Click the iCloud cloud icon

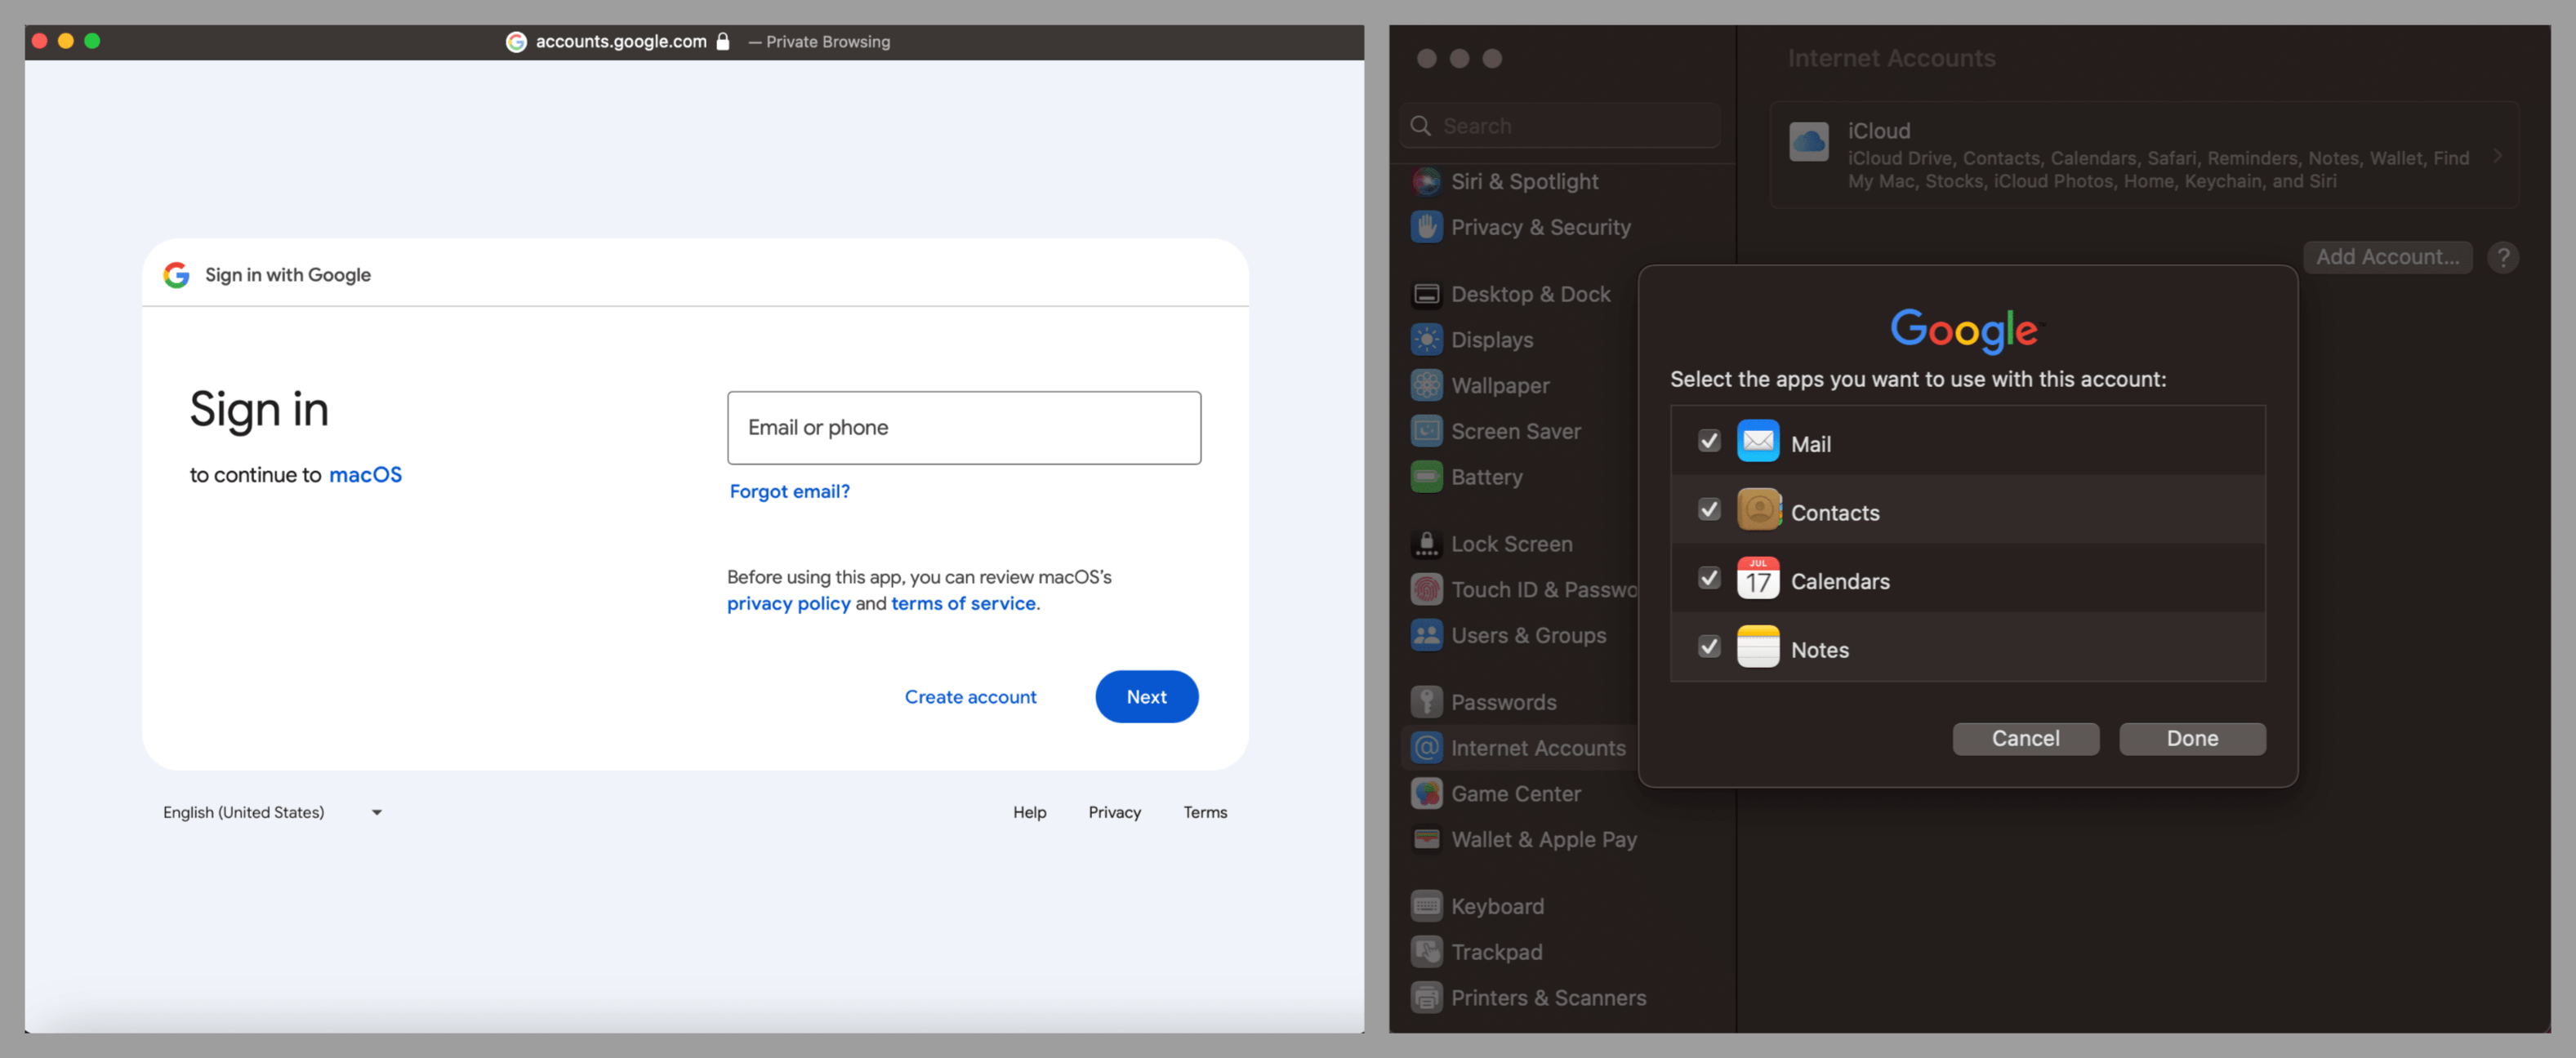(1809, 143)
